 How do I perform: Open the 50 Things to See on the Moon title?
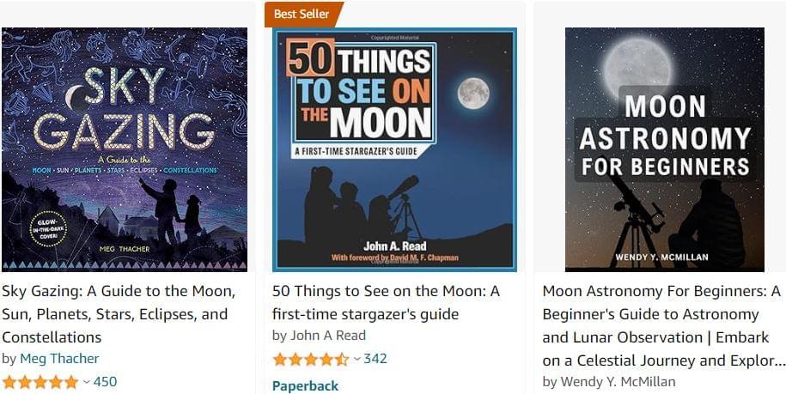[386, 303]
